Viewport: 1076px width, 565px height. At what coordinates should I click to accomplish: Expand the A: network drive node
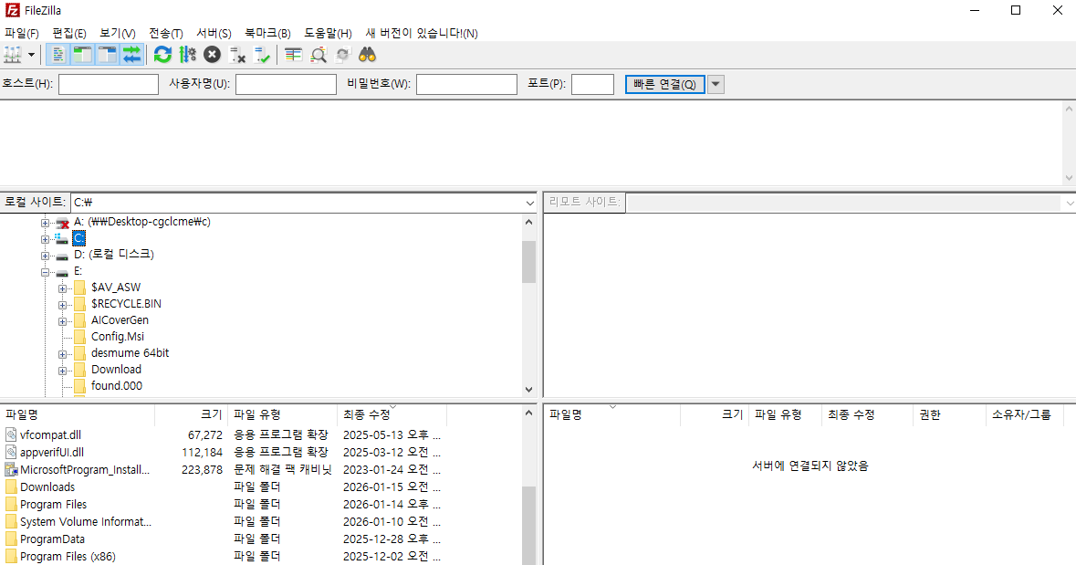point(45,223)
